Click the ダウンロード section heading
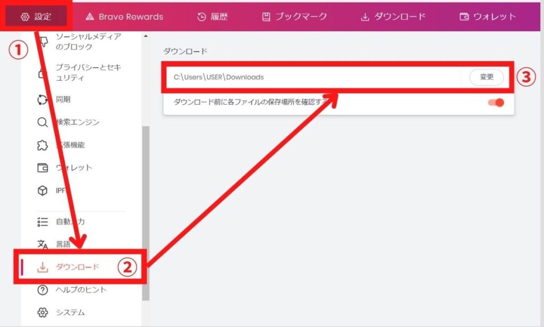544x327 pixels. click(185, 51)
